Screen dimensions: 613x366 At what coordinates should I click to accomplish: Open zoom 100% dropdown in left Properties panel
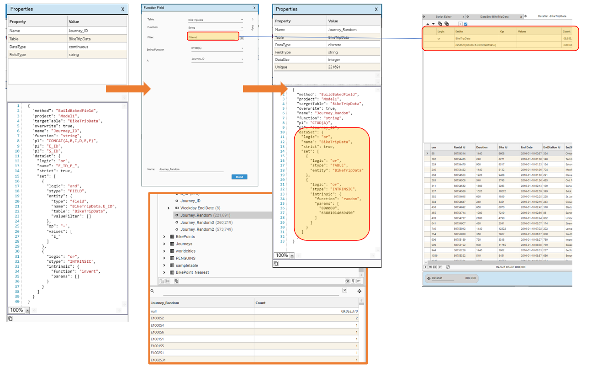[27, 310]
